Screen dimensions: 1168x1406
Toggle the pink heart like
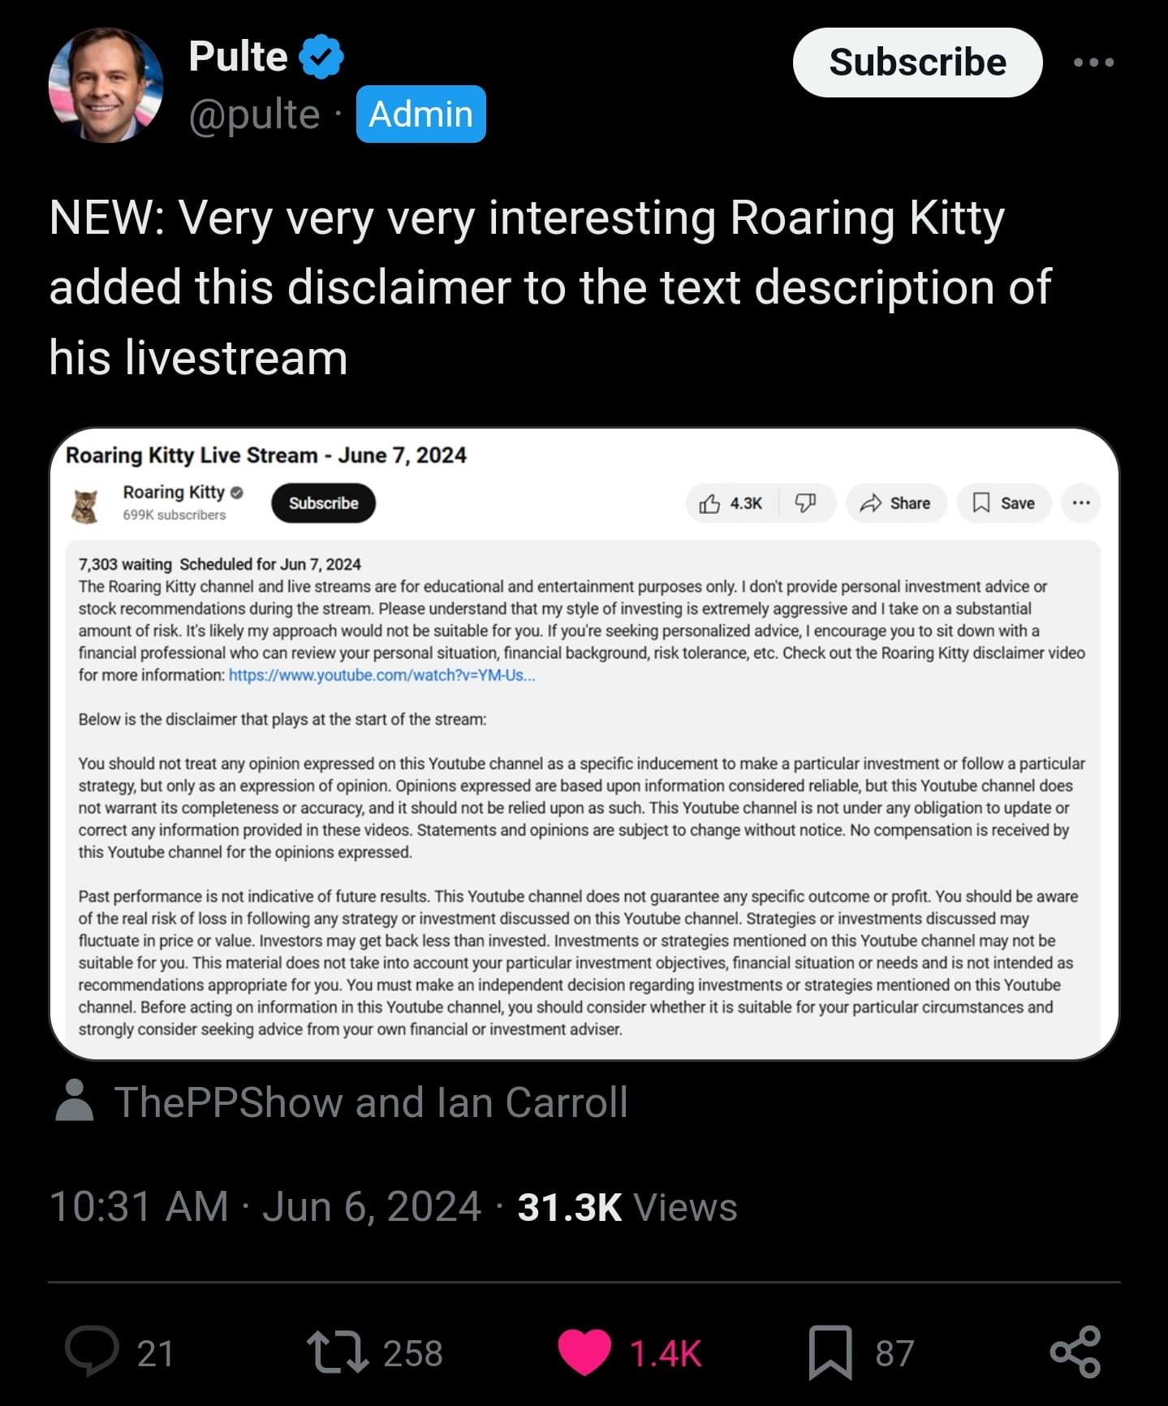click(x=584, y=1352)
